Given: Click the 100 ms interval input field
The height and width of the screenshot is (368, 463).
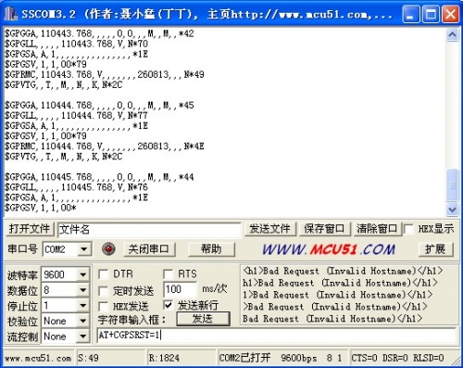Looking at the screenshot, I should point(180,289).
